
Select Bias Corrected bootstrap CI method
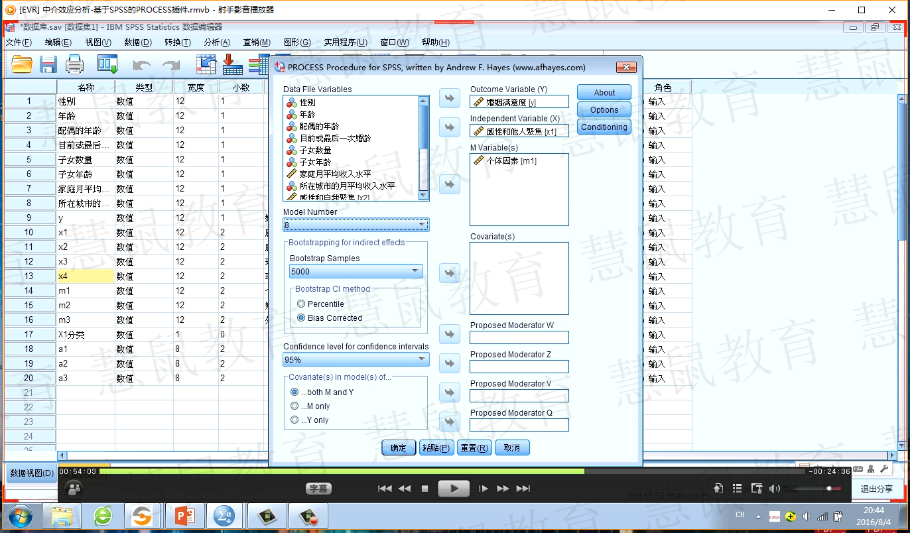click(x=330, y=318)
